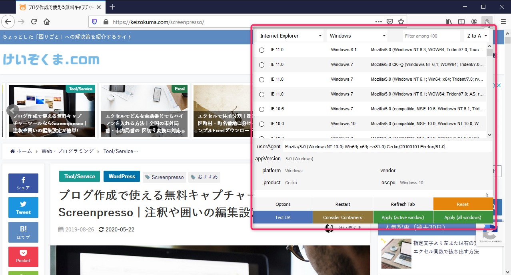The image size is (511, 275).
Task: Click the おすすめ tag
Action: (204, 177)
